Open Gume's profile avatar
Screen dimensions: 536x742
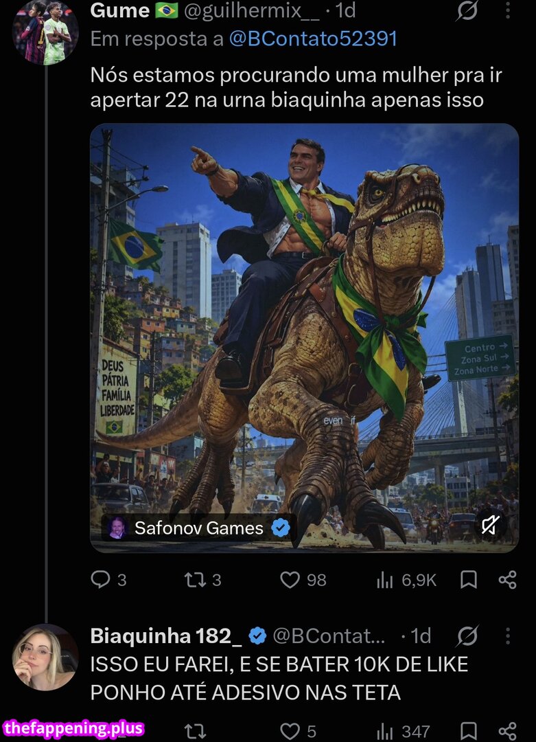45,31
